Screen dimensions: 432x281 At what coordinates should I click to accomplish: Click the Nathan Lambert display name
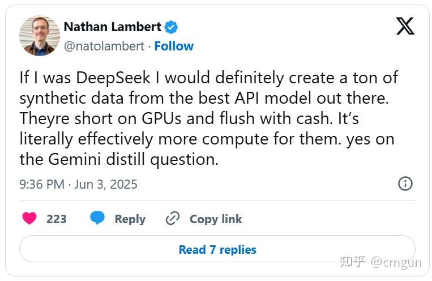[x=113, y=27]
